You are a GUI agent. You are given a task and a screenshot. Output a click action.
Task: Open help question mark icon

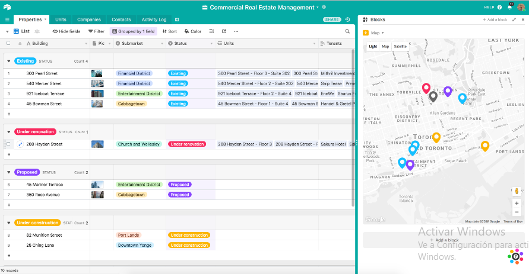coord(500,7)
